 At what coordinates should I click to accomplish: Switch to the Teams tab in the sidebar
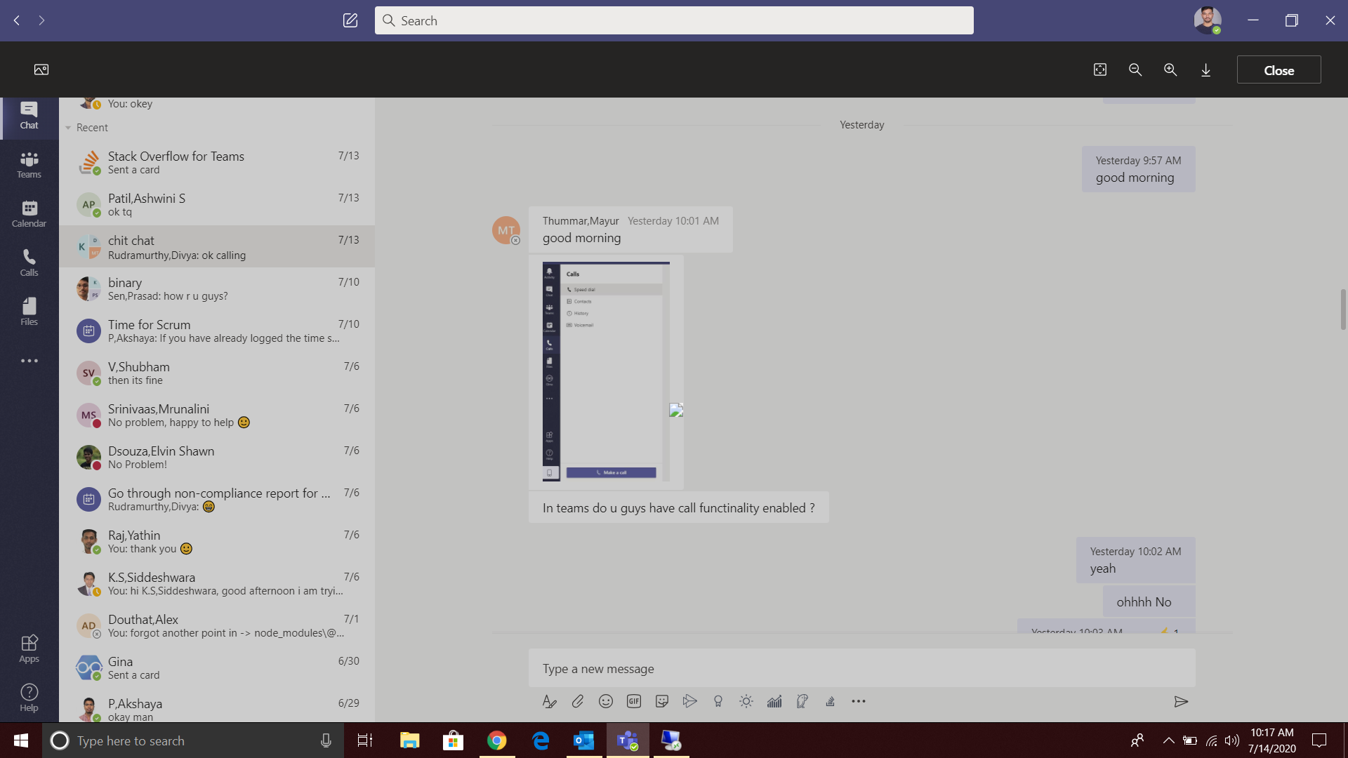29,164
